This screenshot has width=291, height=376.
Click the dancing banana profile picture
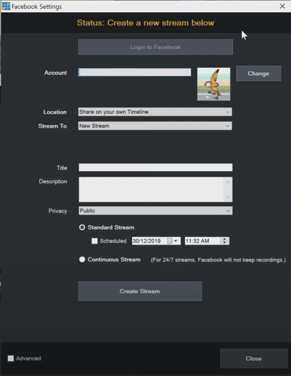pyautogui.click(x=214, y=84)
